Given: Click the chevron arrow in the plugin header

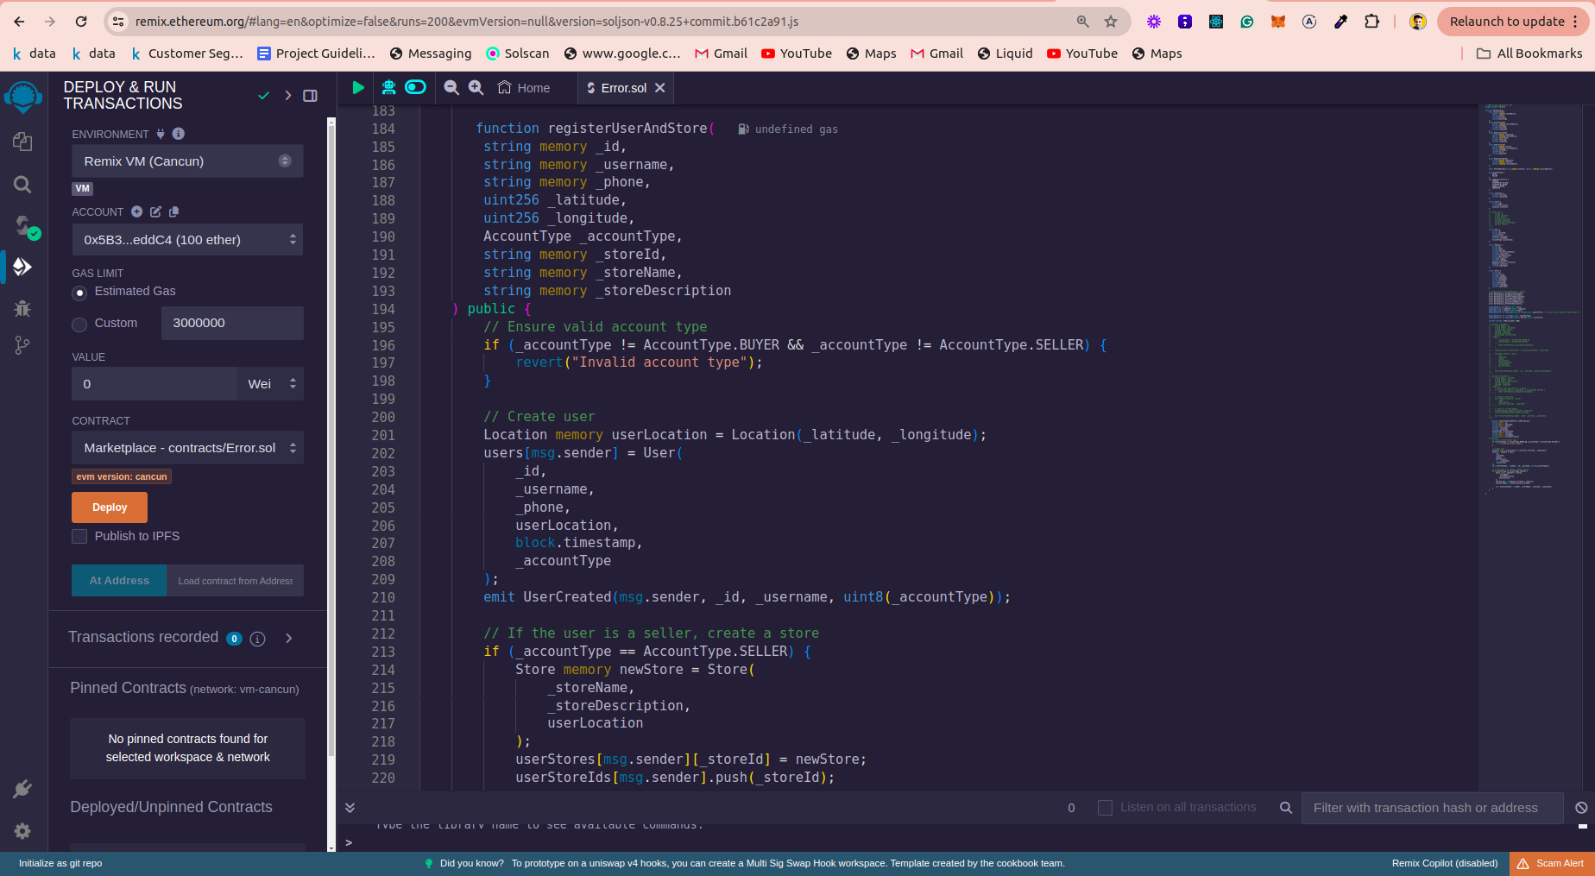Looking at the screenshot, I should click(x=288, y=96).
